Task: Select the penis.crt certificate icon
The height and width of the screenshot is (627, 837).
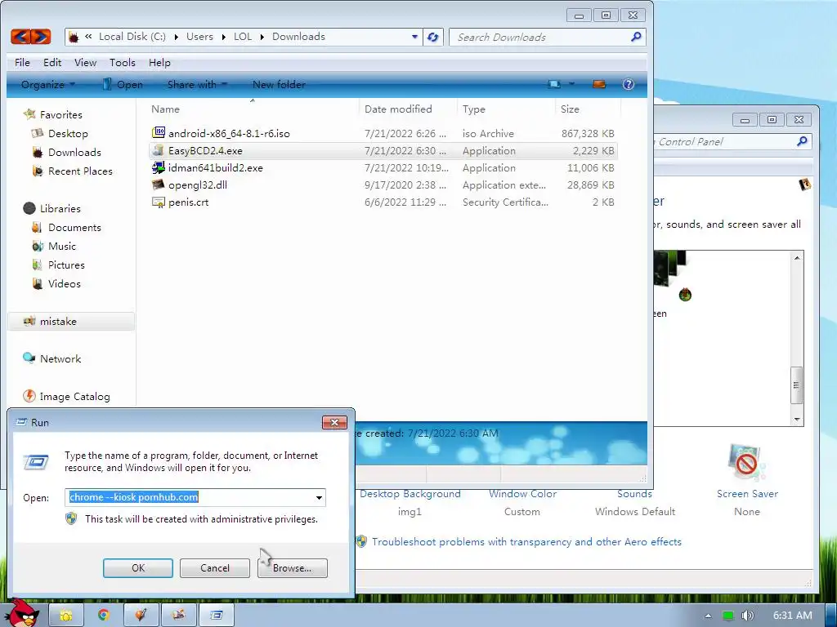Action: [159, 202]
